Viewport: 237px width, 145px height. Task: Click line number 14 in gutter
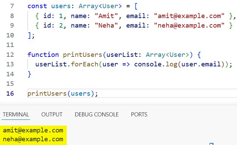click(x=10, y=74)
